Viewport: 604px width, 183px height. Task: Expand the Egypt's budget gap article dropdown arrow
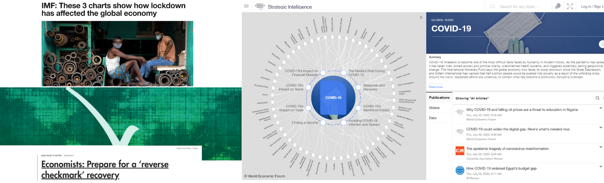tap(601, 167)
